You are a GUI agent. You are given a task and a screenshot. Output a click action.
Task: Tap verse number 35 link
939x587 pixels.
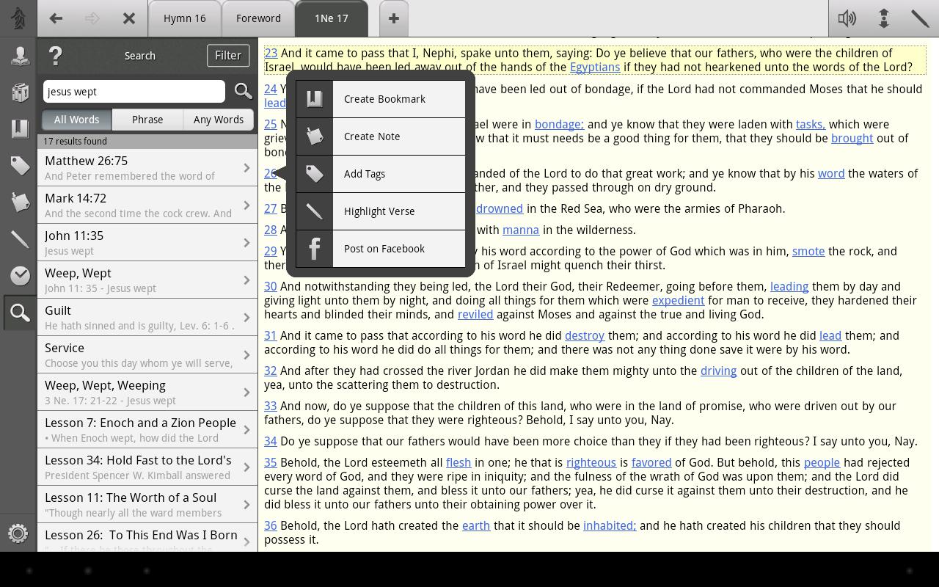pos(271,462)
